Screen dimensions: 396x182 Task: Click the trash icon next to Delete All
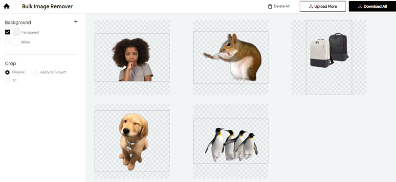[270, 6]
